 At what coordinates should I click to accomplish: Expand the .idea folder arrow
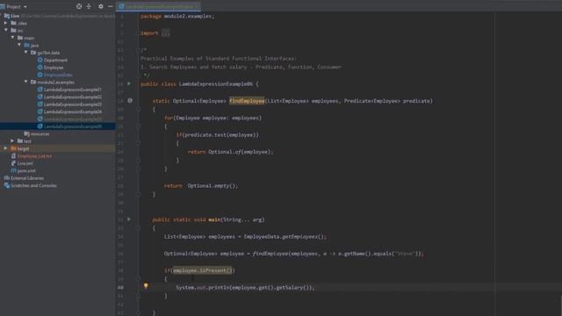click(6, 23)
